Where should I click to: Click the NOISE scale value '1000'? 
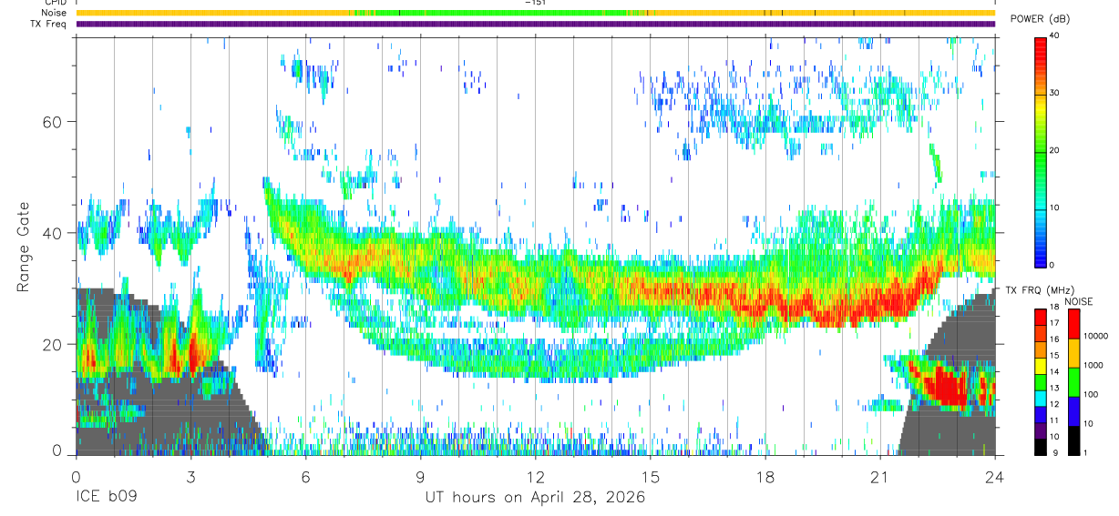pyautogui.click(x=1094, y=365)
